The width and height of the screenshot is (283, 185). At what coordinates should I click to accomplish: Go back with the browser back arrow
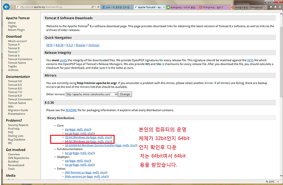tap(6, 7)
